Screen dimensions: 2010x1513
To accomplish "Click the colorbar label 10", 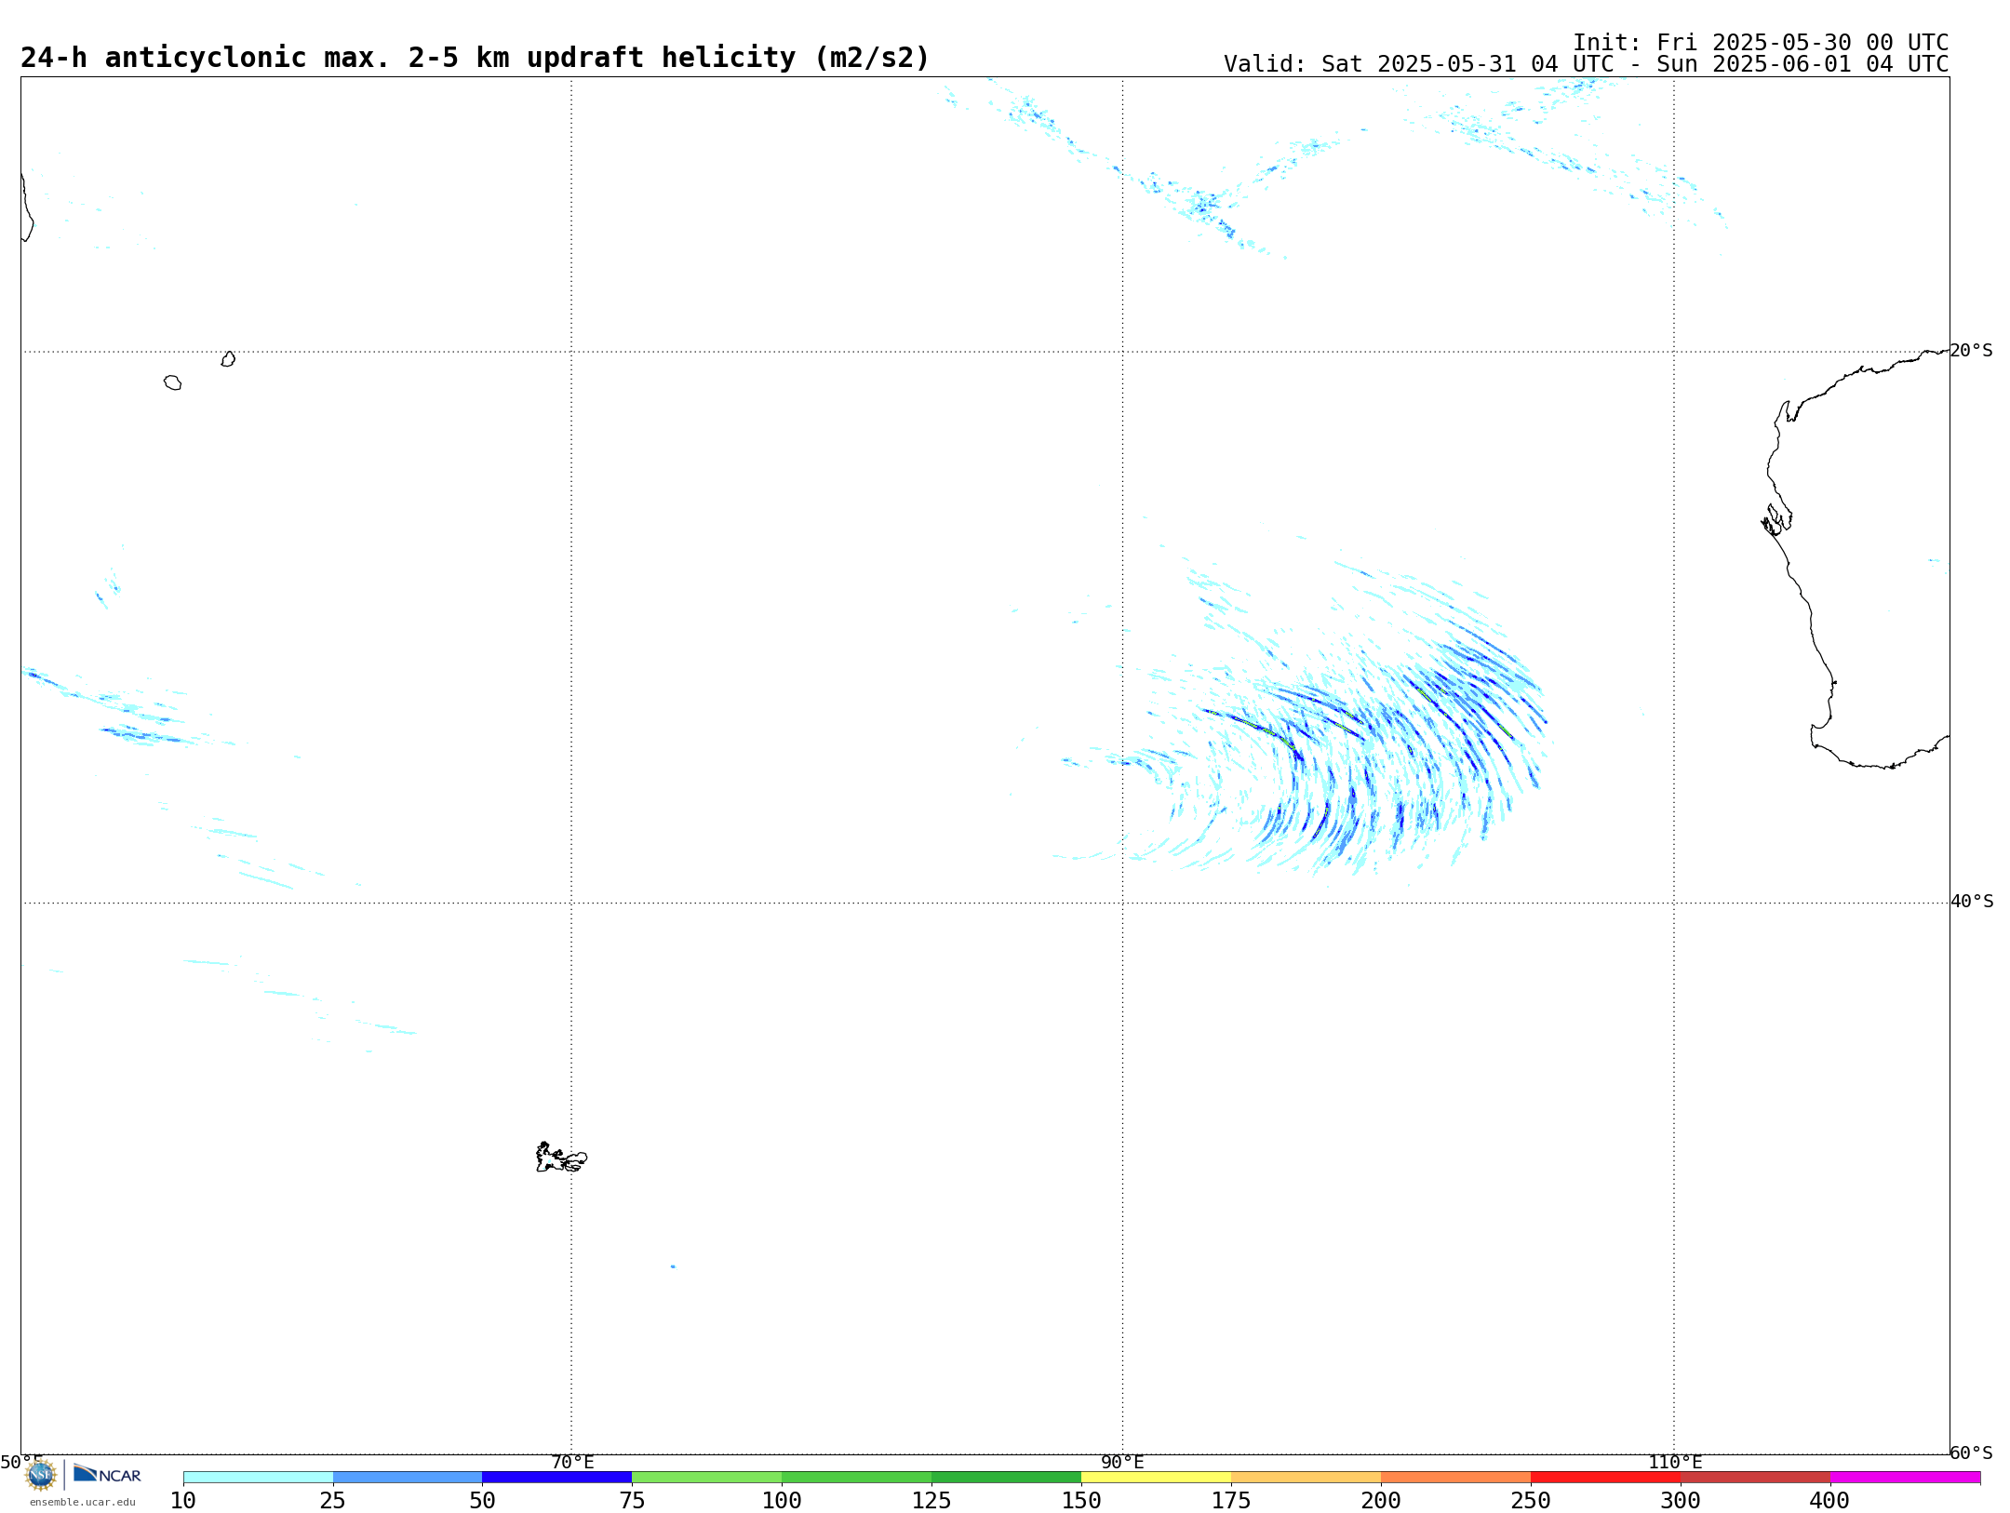I will 183,1501.
